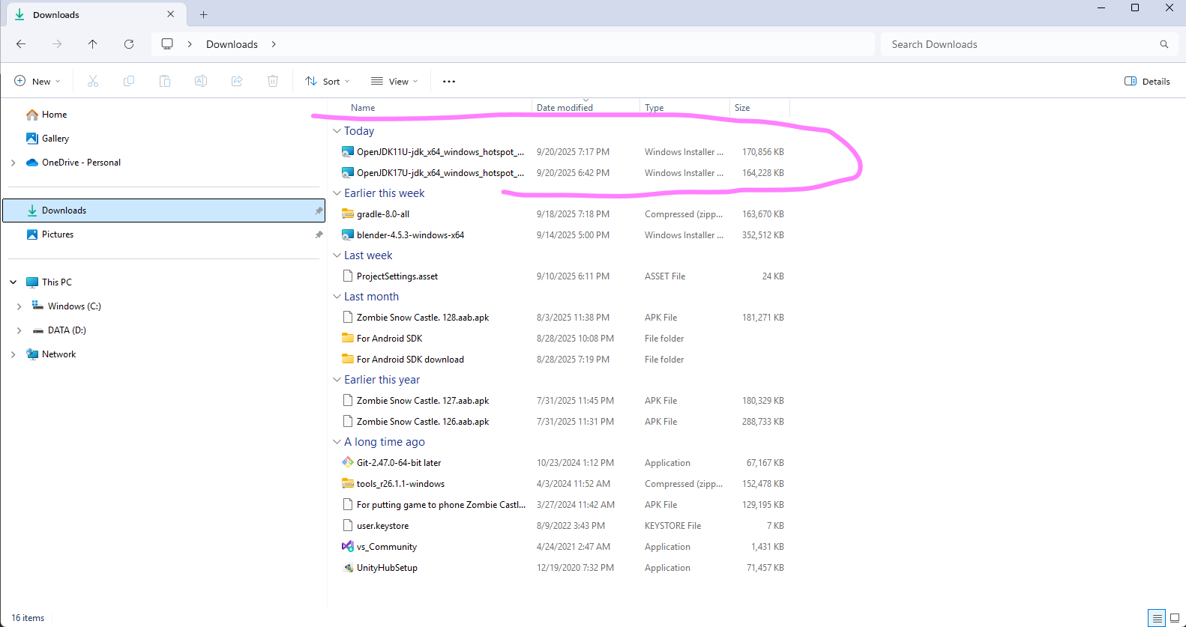Image resolution: width=1186 pixels, height=627 pixels.
Task: Click the This PC monitor icon in address bar
Action: click(167, 44)
